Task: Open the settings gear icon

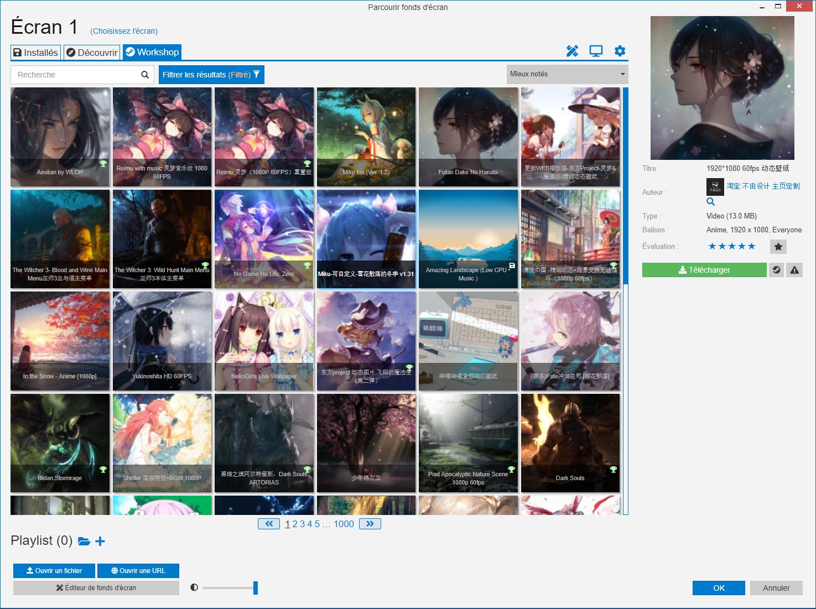Action: (x=620, y=51)
